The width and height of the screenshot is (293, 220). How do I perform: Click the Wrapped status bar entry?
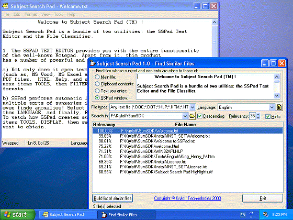click(x=10, y=143)
